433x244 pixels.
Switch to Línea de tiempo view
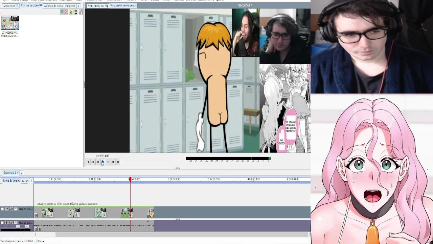(12, 181)
